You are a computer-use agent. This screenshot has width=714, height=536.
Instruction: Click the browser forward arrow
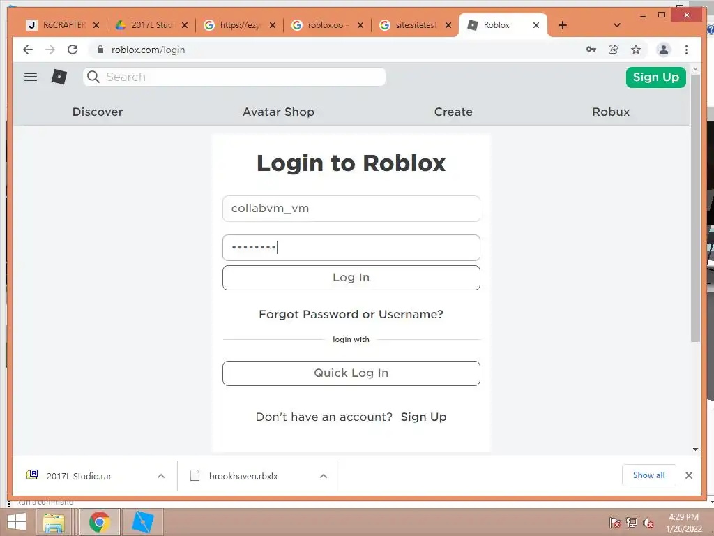(50, 50)
